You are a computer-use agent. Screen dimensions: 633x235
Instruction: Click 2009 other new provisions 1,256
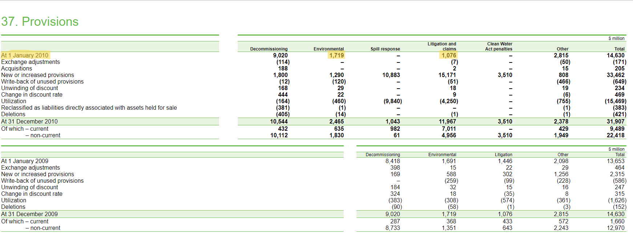[561, 174]
